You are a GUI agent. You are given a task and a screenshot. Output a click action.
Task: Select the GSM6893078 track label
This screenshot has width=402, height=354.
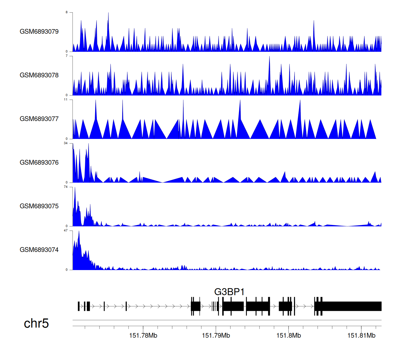(39, 75)
